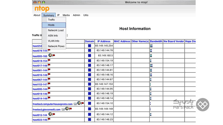The image size is (223, 125).
Task: Click the red flag beside host023-146
Action: [49, 119]
